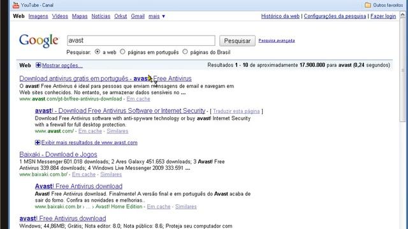Open 'avast! - Download Free Antivirus Software' result
This screenshot has width=408, height=229.
point(120,111)
